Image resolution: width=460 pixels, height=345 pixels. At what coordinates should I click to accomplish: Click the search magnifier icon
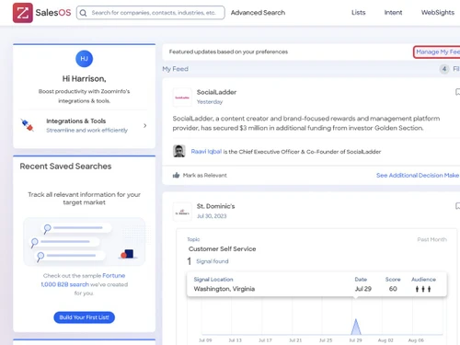tap(83, 13)
